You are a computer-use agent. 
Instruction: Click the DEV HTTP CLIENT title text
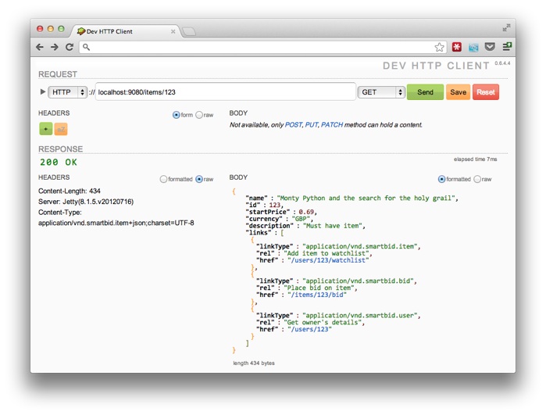pos(436,66)
